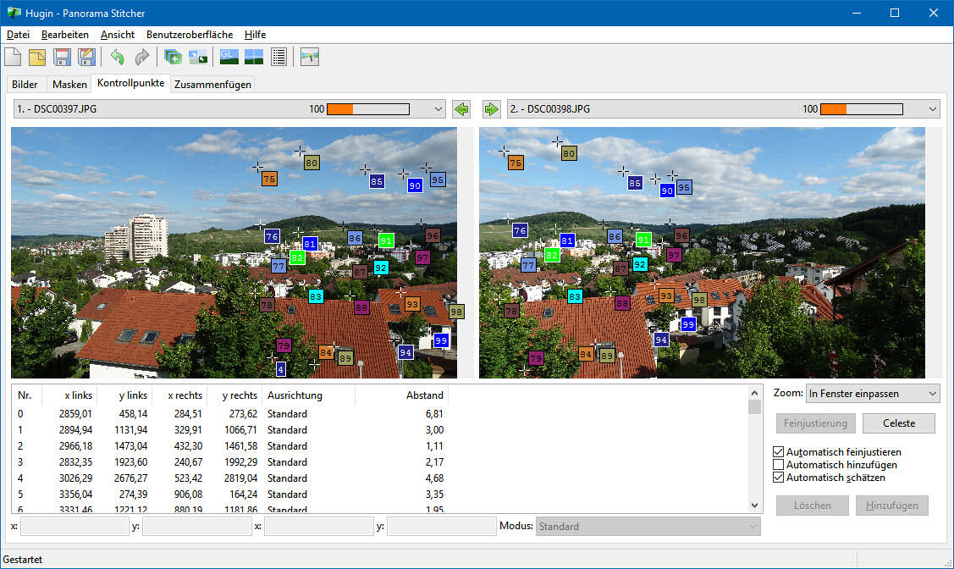
Task: Open the left image dropdown DSC00397.JPG
Action: pyautogui.click(x=438, y=109)
